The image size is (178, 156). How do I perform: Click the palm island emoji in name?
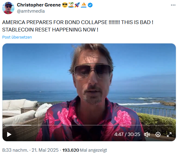point(71,5)
